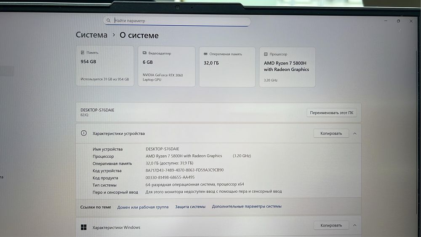Viewport: 421px width, 237px height.
Task: Close the Settings window
Action: pos(411,21)
